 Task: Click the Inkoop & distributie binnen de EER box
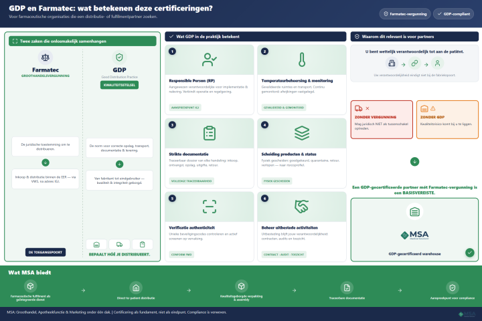(46, 179)
